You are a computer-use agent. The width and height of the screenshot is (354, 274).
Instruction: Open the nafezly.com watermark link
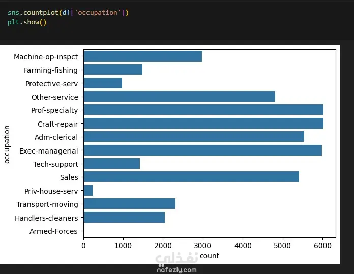click(176, 270)
